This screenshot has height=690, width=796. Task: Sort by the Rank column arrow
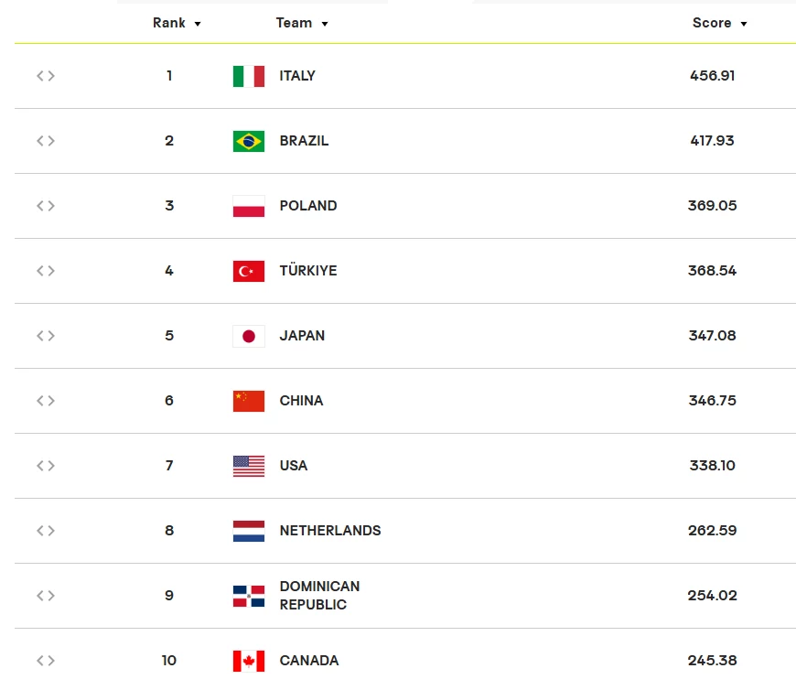(x=198, y=24)
